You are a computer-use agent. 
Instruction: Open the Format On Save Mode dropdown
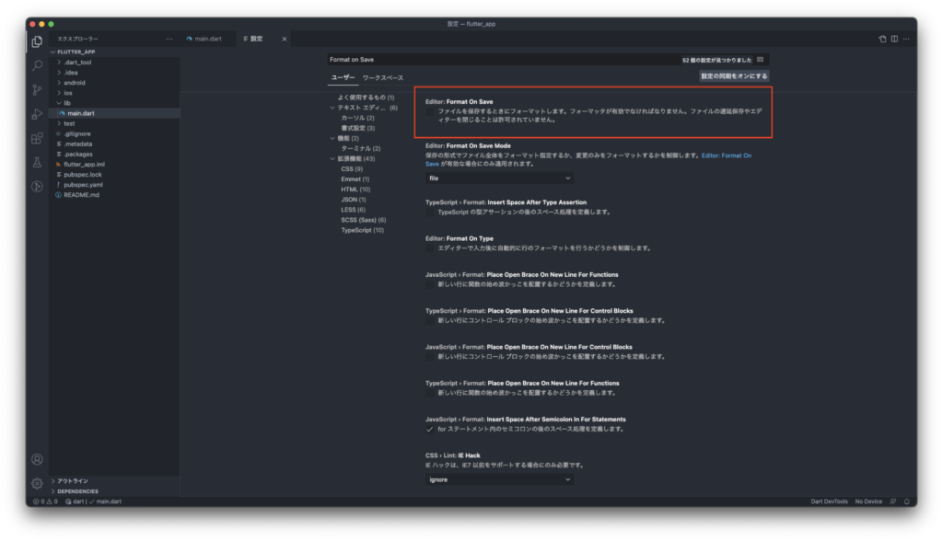coord(500,177)
